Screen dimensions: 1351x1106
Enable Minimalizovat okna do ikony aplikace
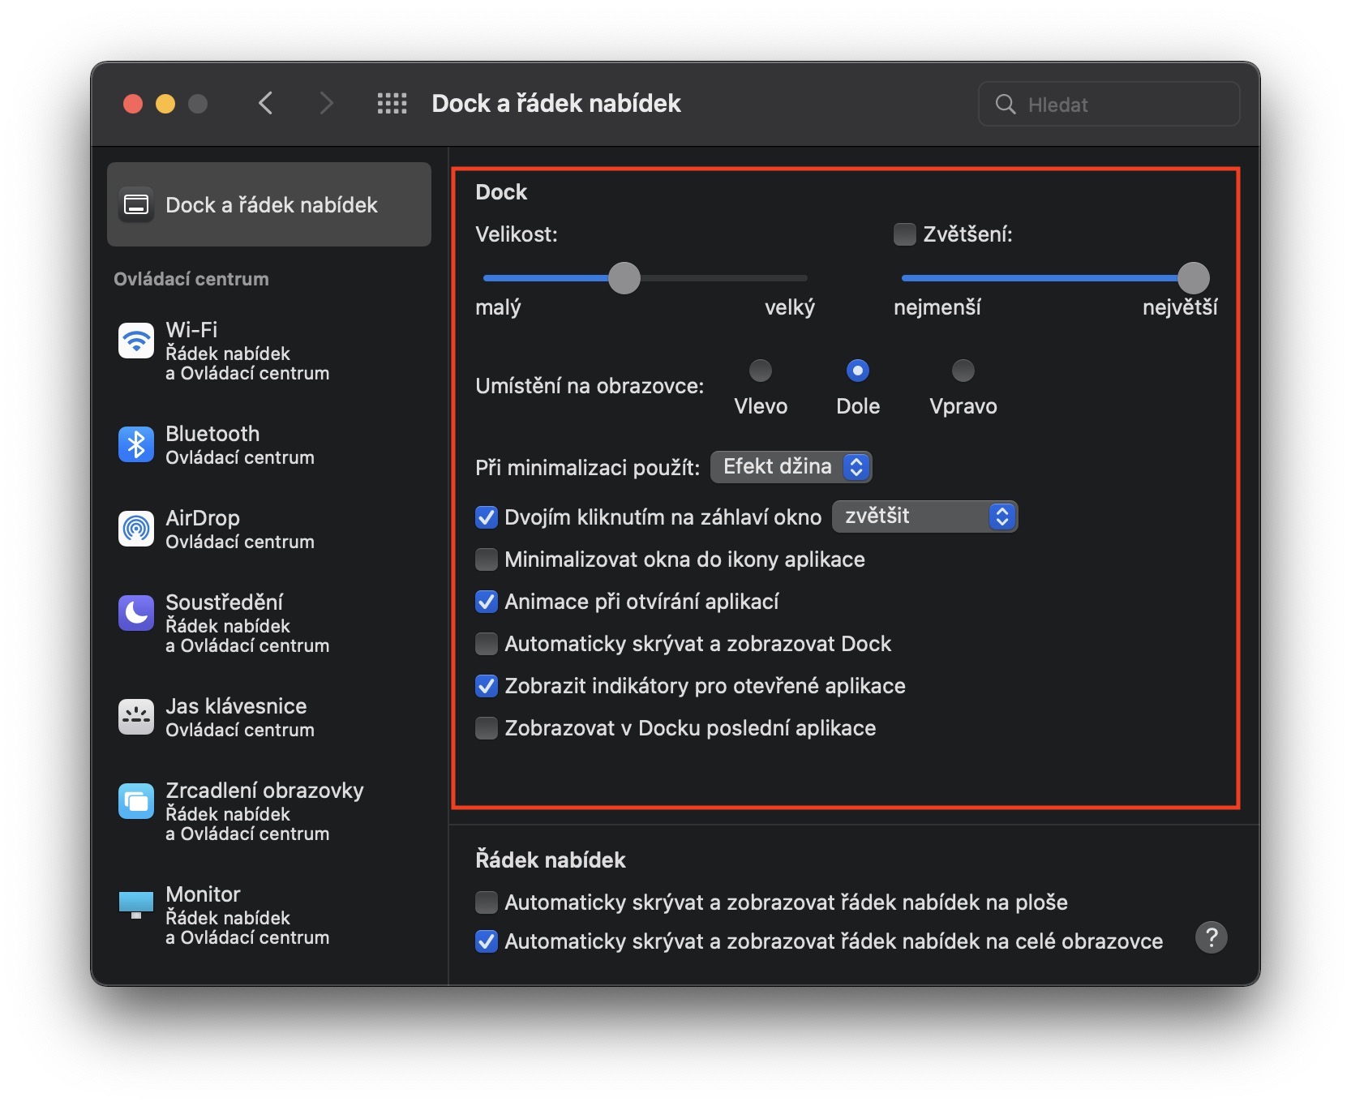coord(487,559)
